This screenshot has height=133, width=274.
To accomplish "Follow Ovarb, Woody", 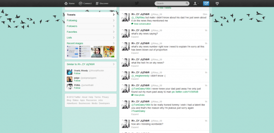I will click(77, 73).
